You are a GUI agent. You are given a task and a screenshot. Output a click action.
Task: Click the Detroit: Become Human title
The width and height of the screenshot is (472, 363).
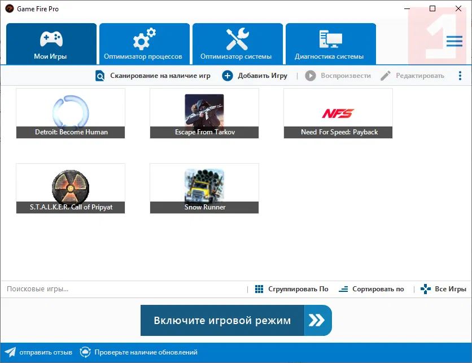[71, 132]
